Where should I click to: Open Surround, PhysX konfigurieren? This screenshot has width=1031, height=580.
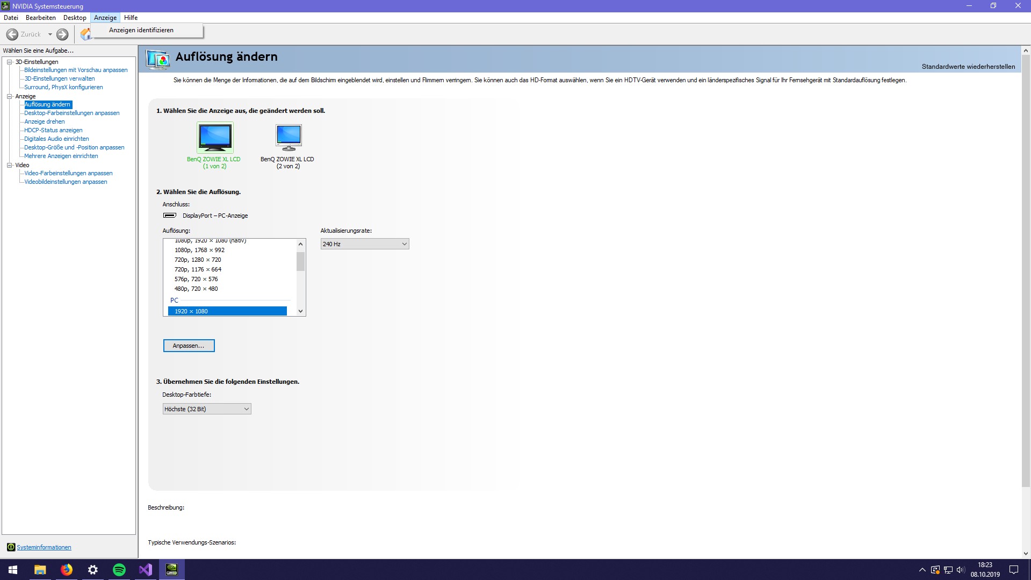point(63,87)
